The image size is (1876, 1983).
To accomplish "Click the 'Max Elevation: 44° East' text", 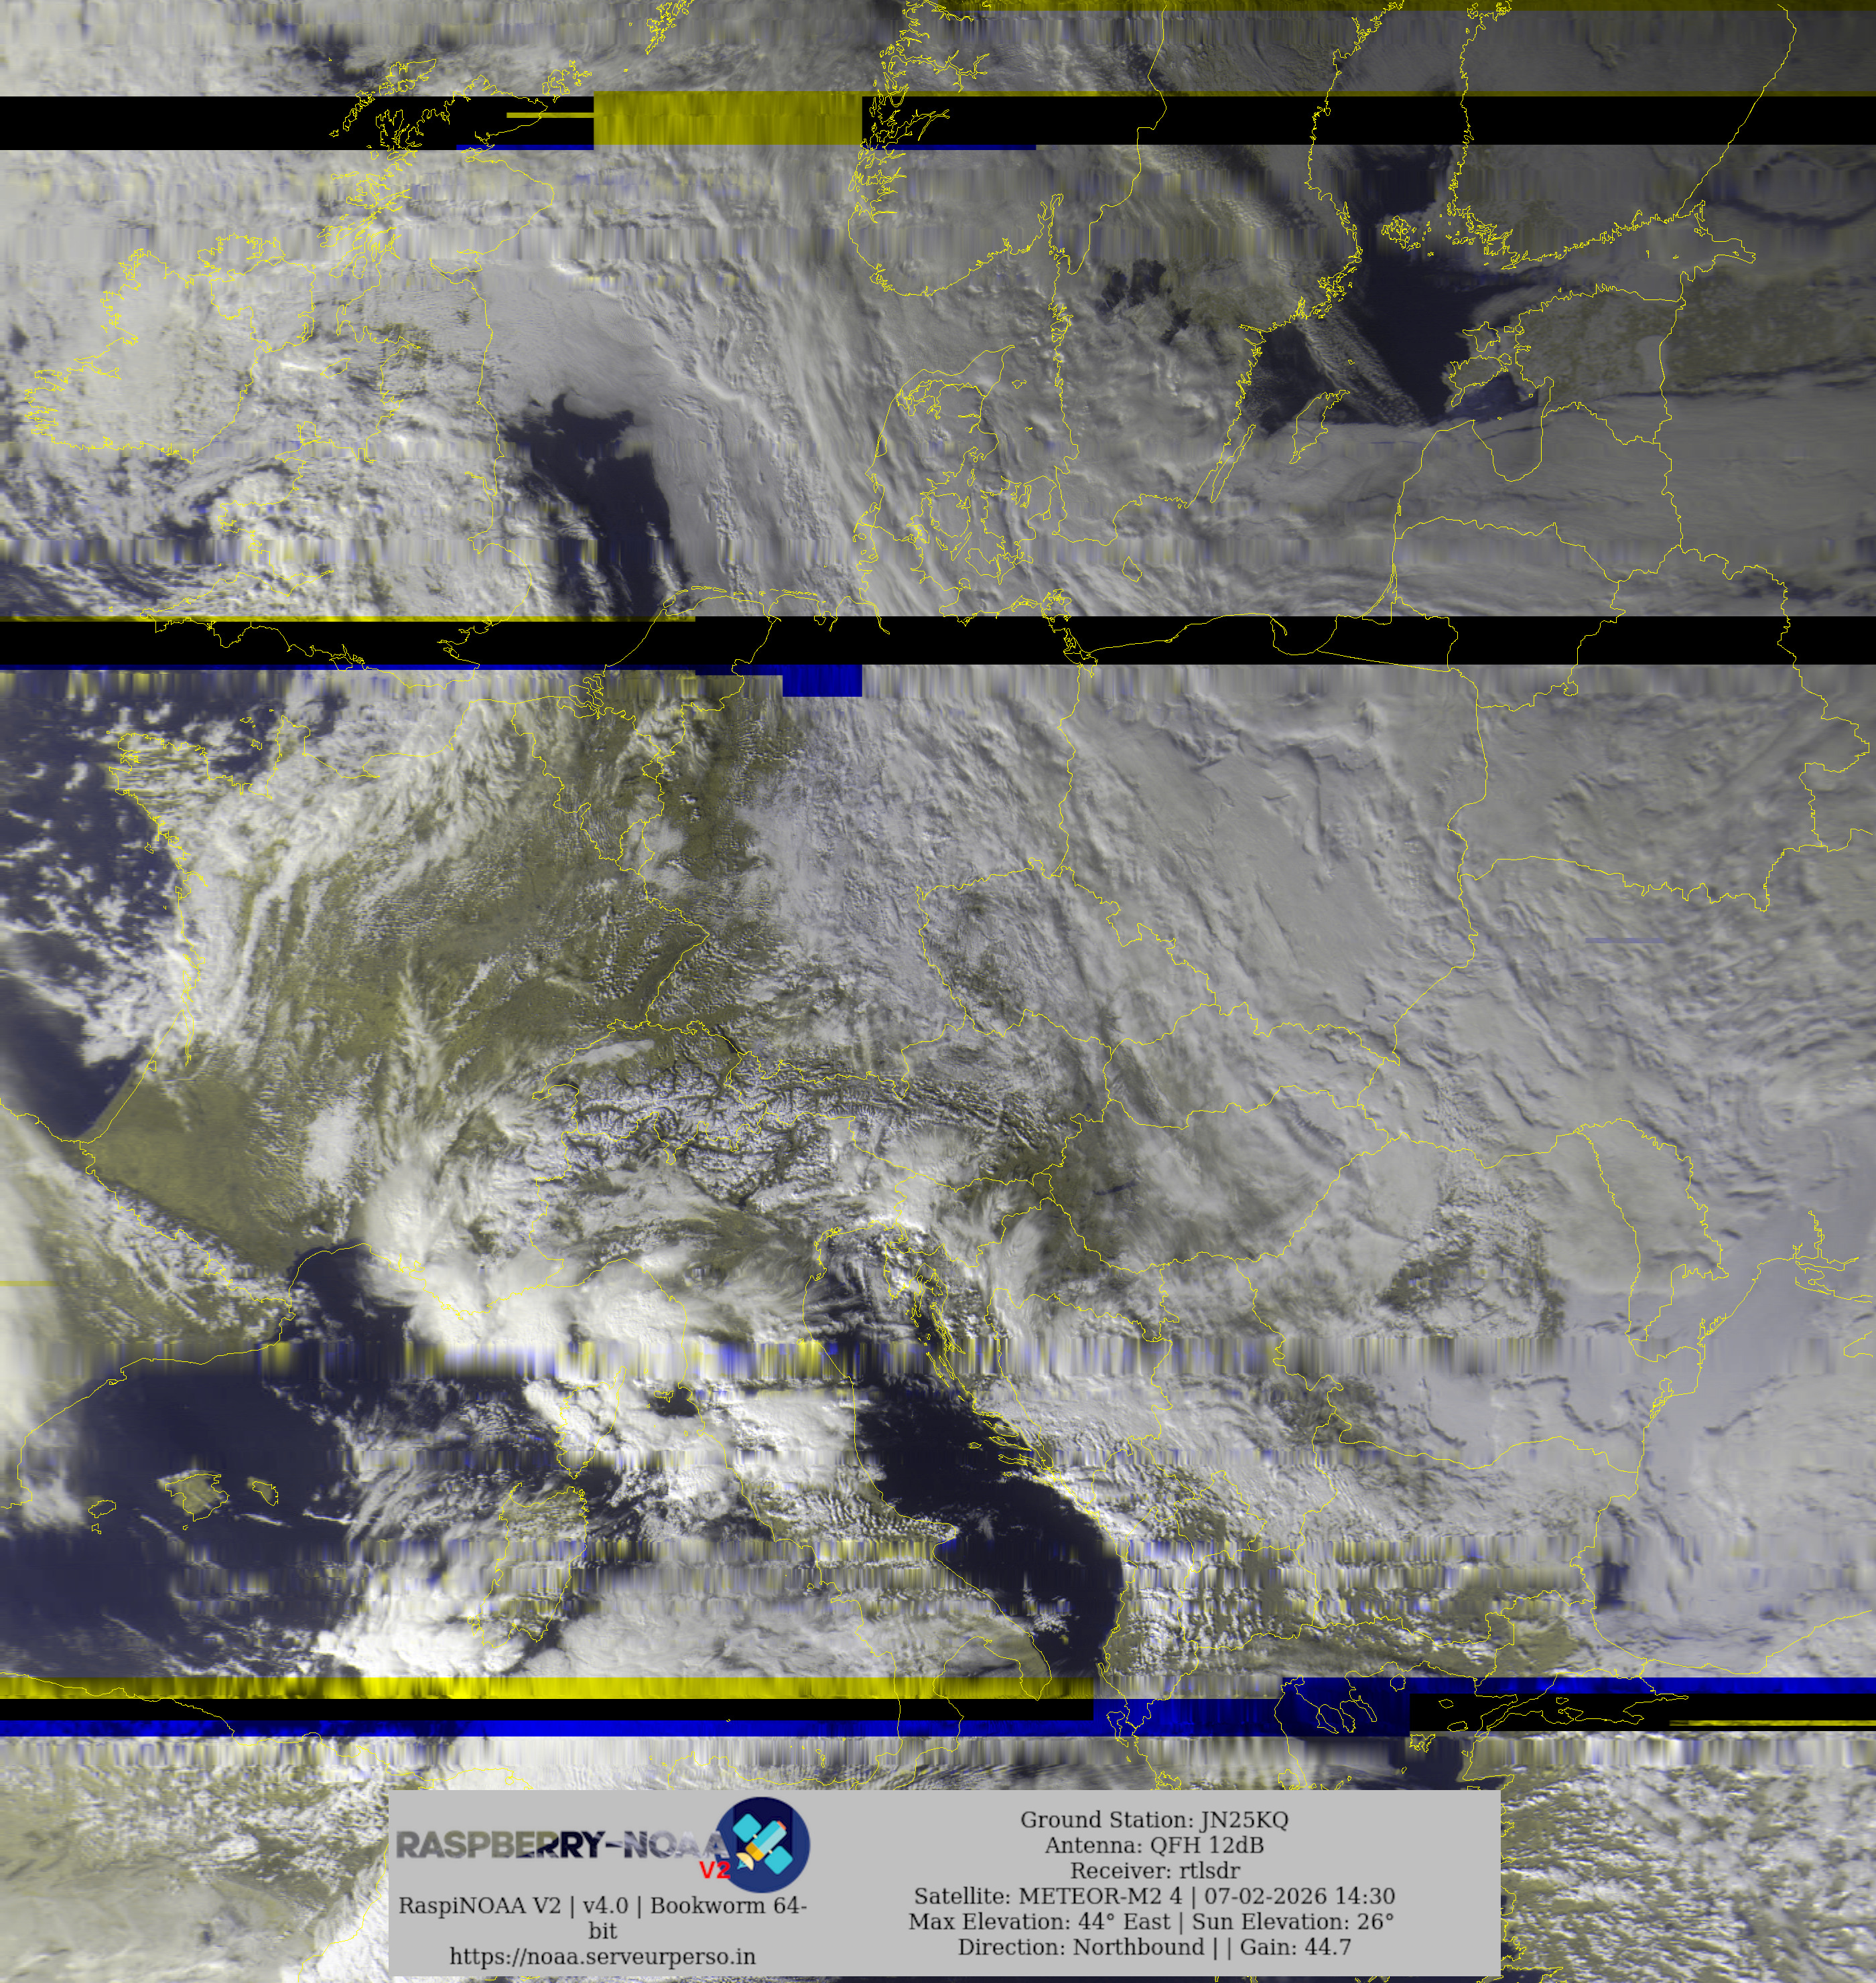I will coord(1039,1921).
